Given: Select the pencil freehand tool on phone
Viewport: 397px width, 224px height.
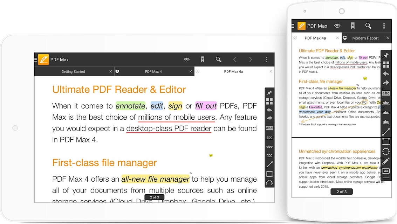Looking at the screenshot, I should click(386, 161).
